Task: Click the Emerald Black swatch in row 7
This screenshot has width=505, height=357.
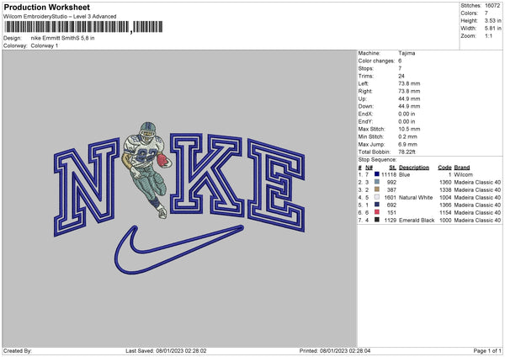Action: pyautogui.click(x=377, y=220)
